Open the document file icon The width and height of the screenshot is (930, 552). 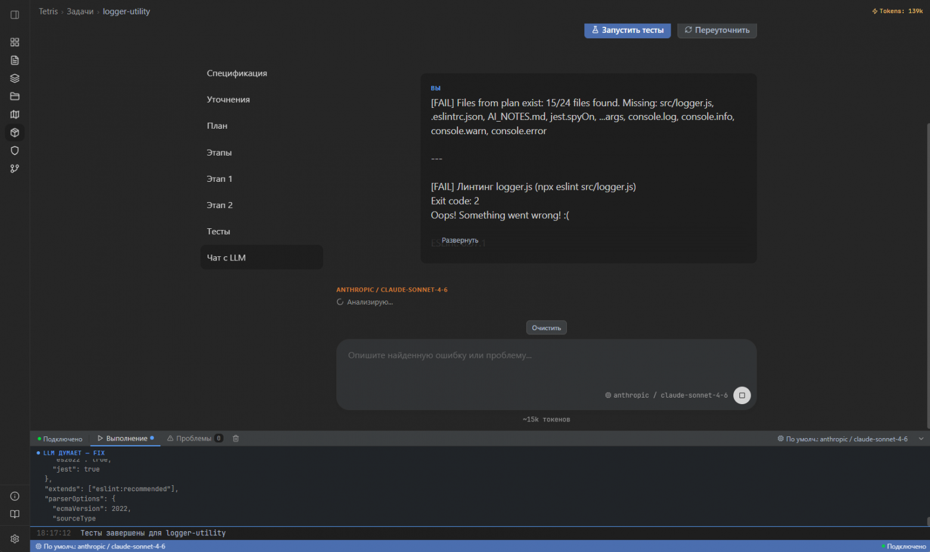coord(15,60)
